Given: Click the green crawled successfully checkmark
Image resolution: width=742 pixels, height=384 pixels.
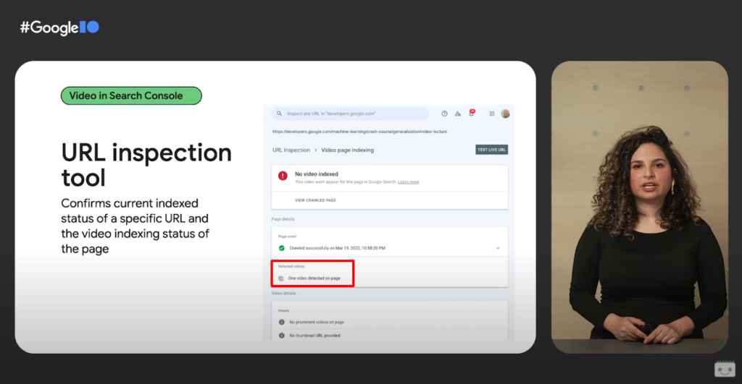Looking at the screenshot, I should pyautogui.click(x=282, y=248).
